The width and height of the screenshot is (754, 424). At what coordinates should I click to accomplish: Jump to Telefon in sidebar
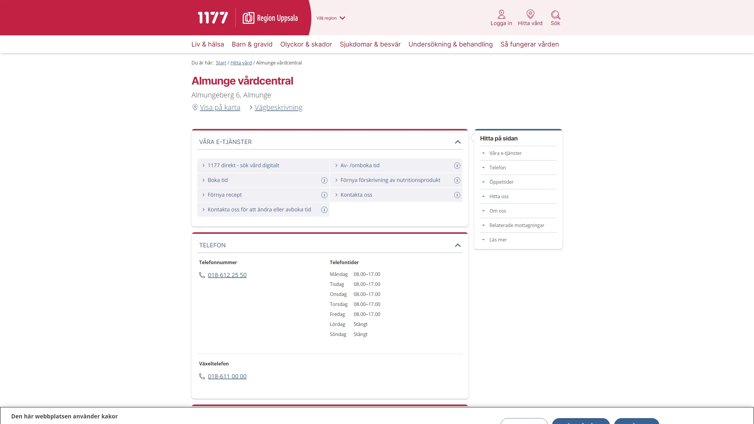[518, 168]
